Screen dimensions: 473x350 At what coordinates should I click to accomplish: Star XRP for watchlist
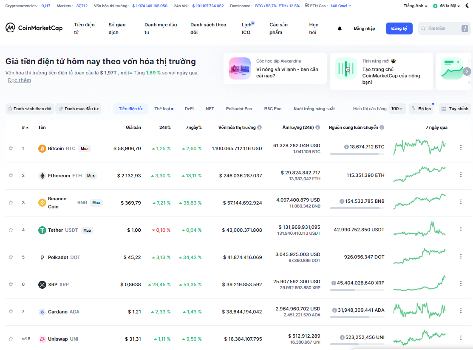(11, 284)
